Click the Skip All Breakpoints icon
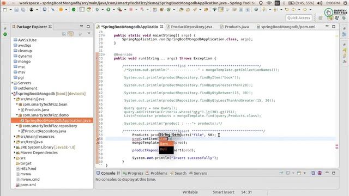The image size is (349, 196). tap(53, 10)
